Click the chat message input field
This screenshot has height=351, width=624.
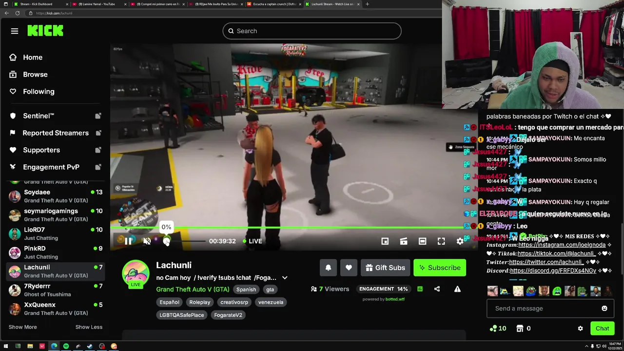pyautogui.click(x=544, y=308)
